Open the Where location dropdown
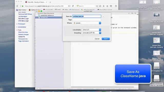This screenshot has width=164, height=92. pos(87,23)
